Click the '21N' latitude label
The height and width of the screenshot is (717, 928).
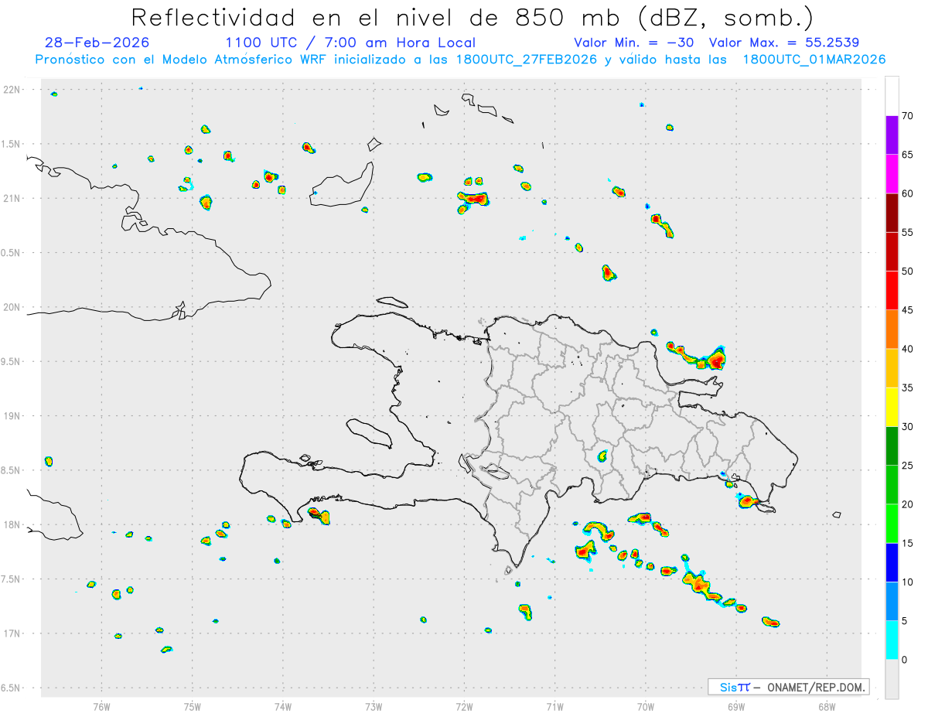[x=13, y=198]
